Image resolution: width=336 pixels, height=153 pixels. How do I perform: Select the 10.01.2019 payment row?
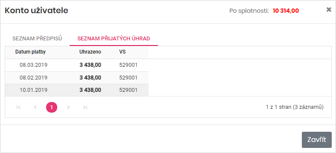pos(77,90)
